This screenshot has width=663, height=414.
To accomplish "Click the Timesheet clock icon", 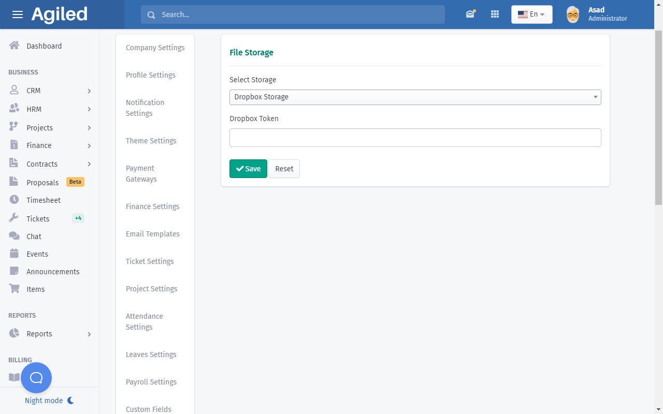I will (15, 200).
